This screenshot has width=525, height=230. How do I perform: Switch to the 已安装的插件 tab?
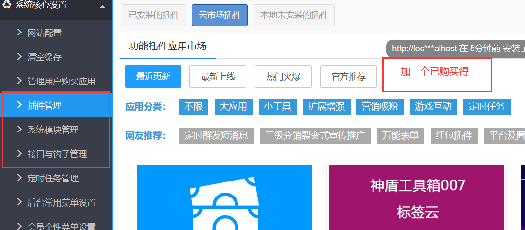[153, 15]
